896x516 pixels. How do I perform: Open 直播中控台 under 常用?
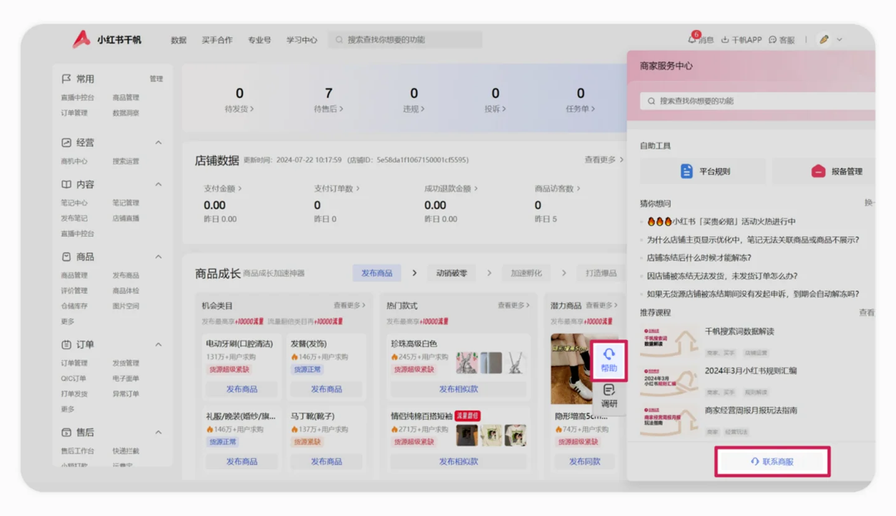point(78,98)
